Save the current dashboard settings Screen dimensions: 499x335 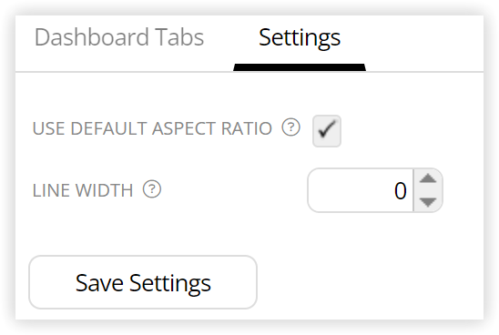point(143,282)
